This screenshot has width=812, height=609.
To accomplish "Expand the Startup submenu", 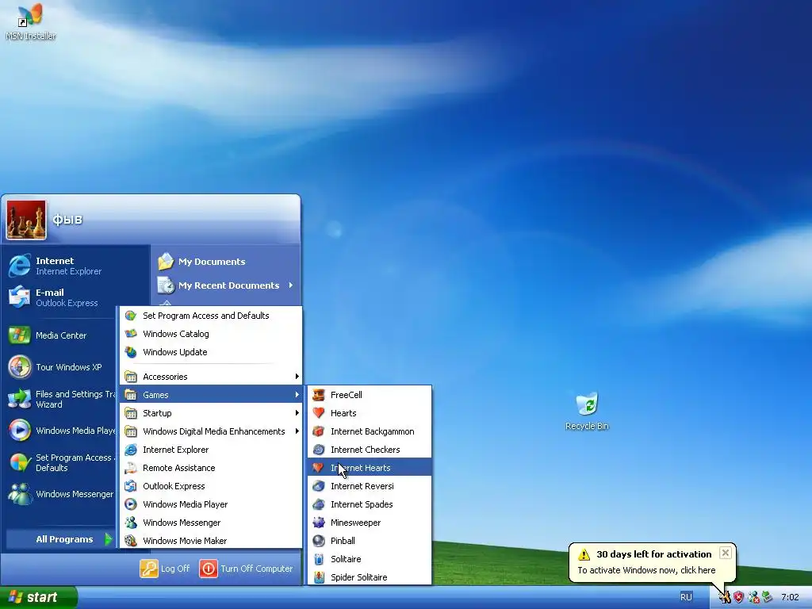I will (211, 412).
